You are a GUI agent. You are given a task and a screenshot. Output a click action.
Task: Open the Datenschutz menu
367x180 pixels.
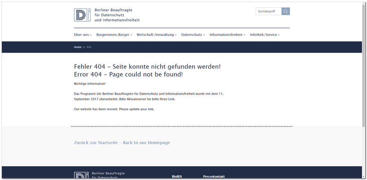193,35
